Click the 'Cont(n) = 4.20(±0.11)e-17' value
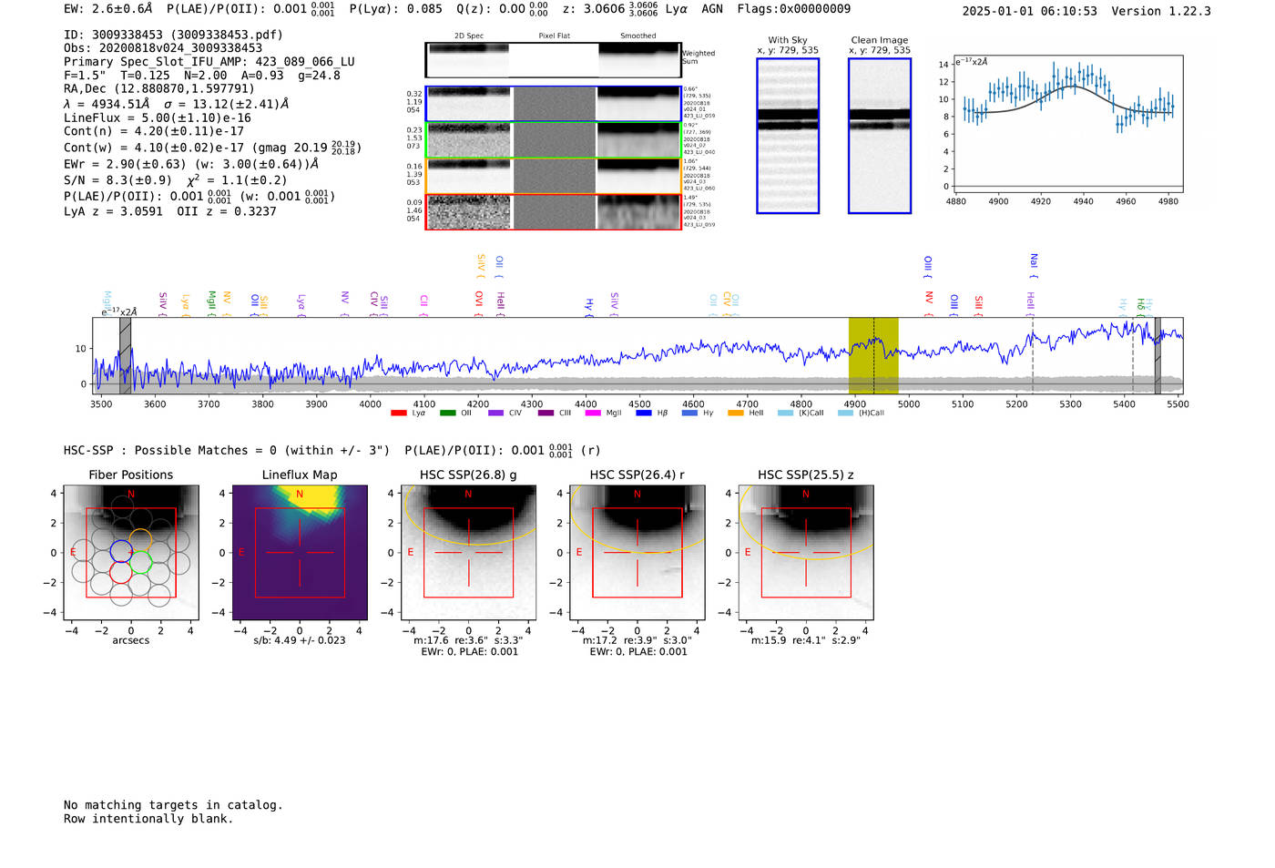Screen dimensions: 1275x868 pos(154,131)
